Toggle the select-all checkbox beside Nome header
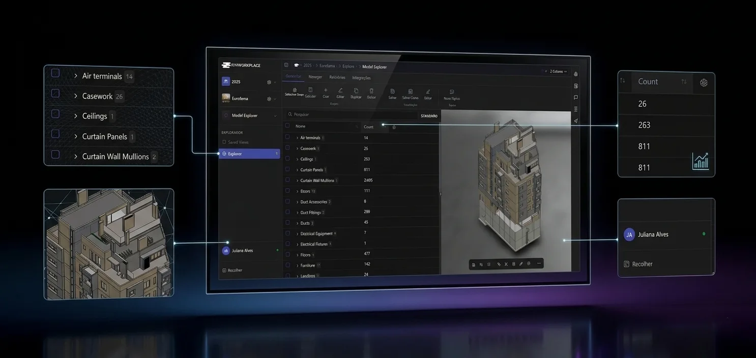This screenshot has width=756, height=358. point(287,126)
